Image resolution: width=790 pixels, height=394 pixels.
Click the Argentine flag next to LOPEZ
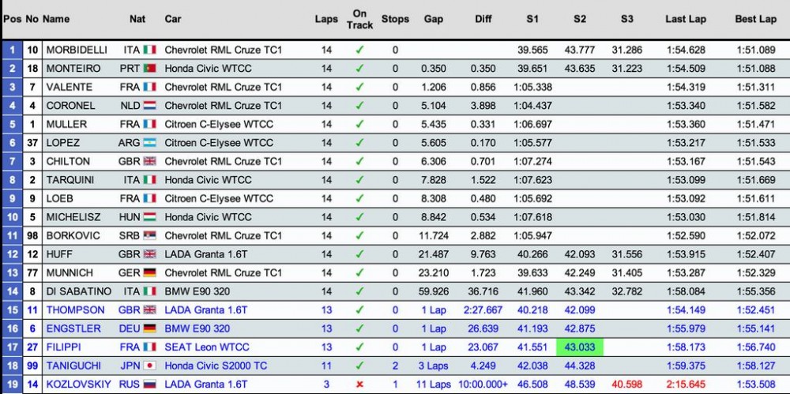(x=149, y=143)
